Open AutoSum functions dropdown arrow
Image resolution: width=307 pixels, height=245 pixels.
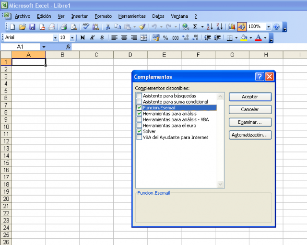[202, 27]
